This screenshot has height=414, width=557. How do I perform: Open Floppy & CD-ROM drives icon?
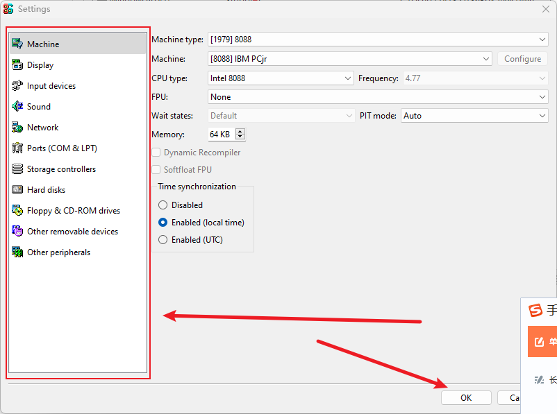click(17, 211)
